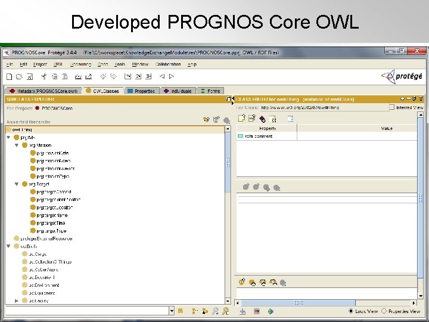Screen dimensions: 429x322
Task: Click the Property column header
Action: (x=267, y=128)
